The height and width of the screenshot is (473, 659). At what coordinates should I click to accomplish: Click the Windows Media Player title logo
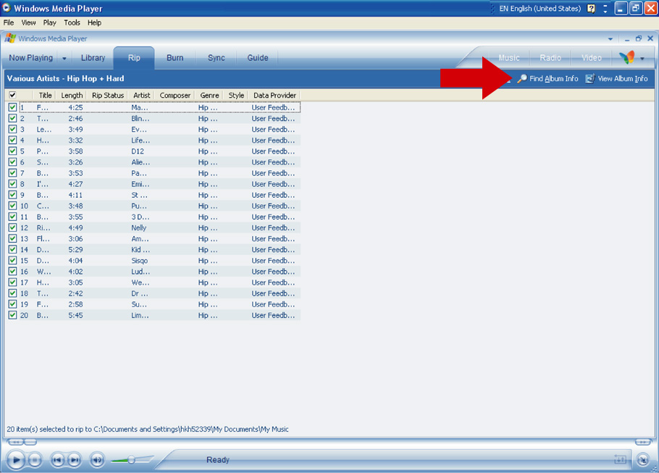7,8
